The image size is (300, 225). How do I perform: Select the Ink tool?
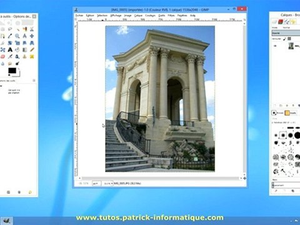[17, 56]
